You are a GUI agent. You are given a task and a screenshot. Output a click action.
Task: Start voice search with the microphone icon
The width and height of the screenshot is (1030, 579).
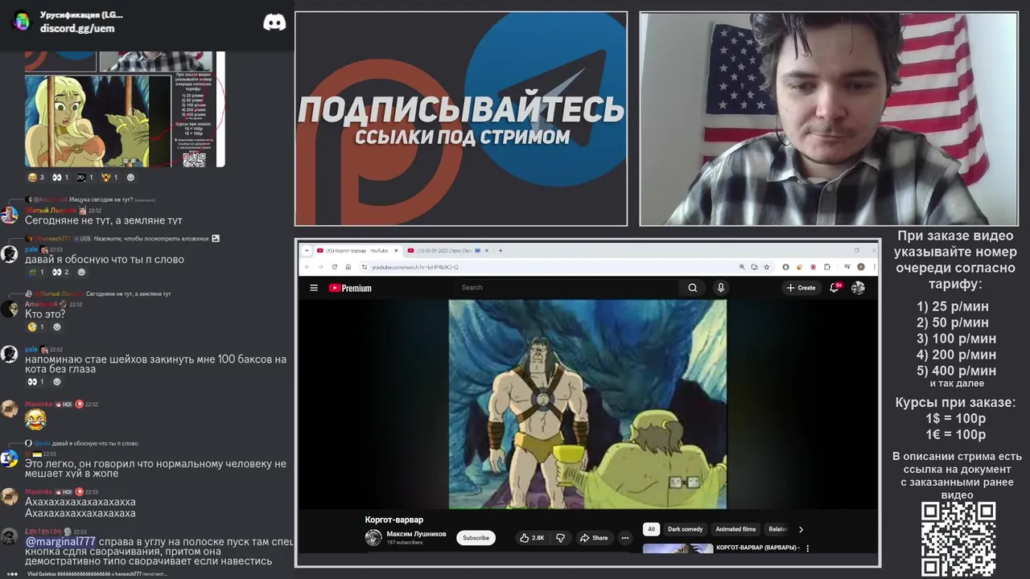(721, 288)
